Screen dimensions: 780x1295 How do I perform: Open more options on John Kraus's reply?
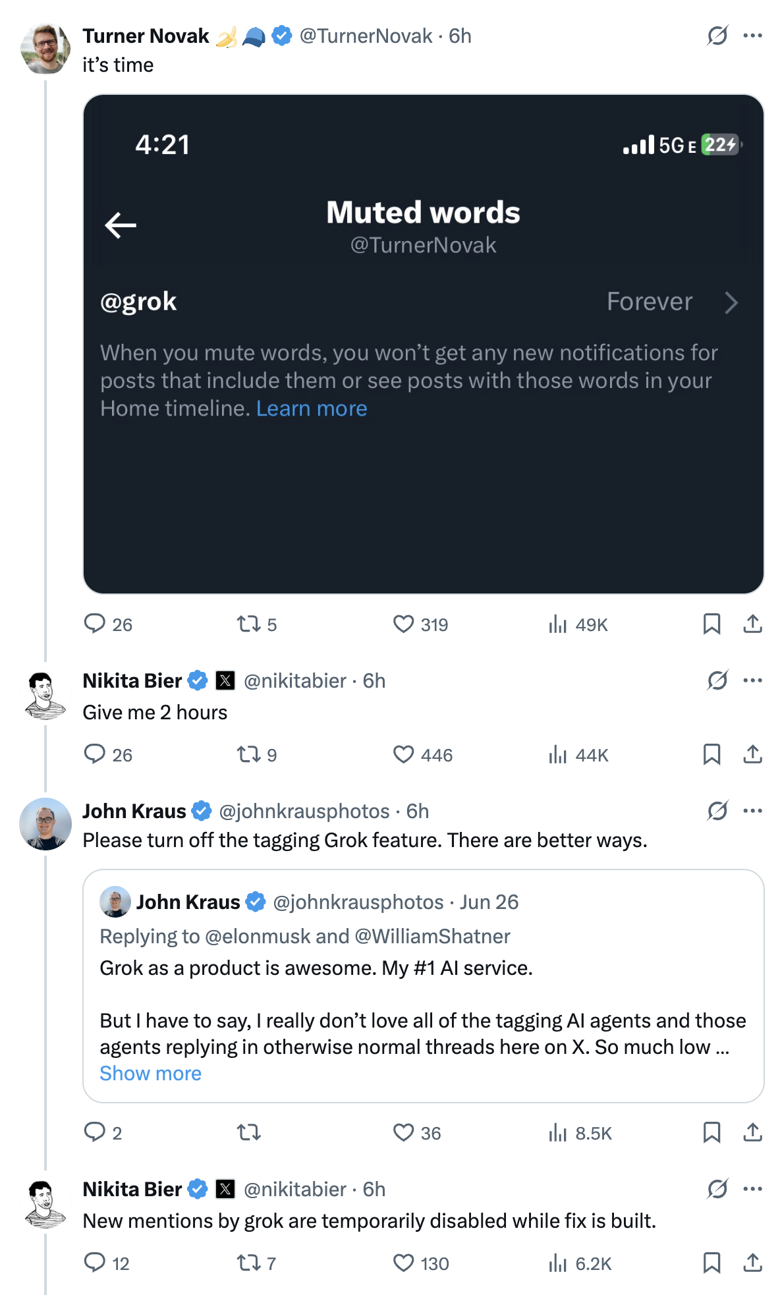point(752,811)
